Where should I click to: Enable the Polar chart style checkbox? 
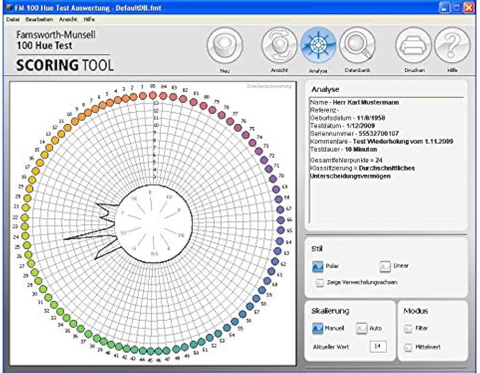(x=319, y=265)
